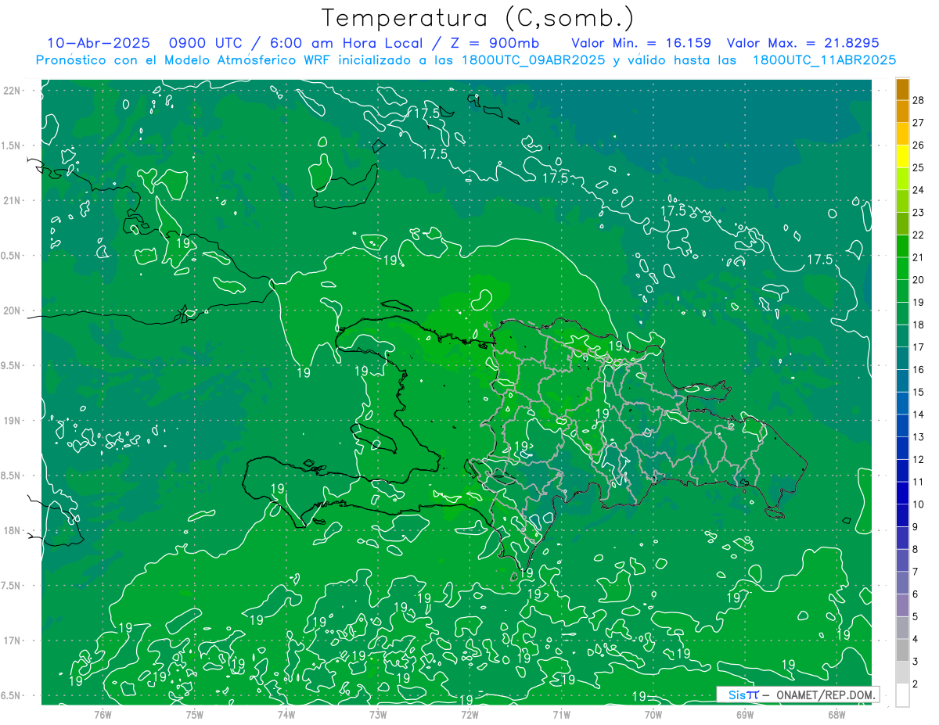Click the "Temperatura (C,somb.)" chart title
Viewport: 939px width, 725px height.
point(478,18)
